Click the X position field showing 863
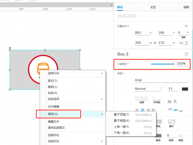Viewport: 193px width, 145px height. (142, 33)
